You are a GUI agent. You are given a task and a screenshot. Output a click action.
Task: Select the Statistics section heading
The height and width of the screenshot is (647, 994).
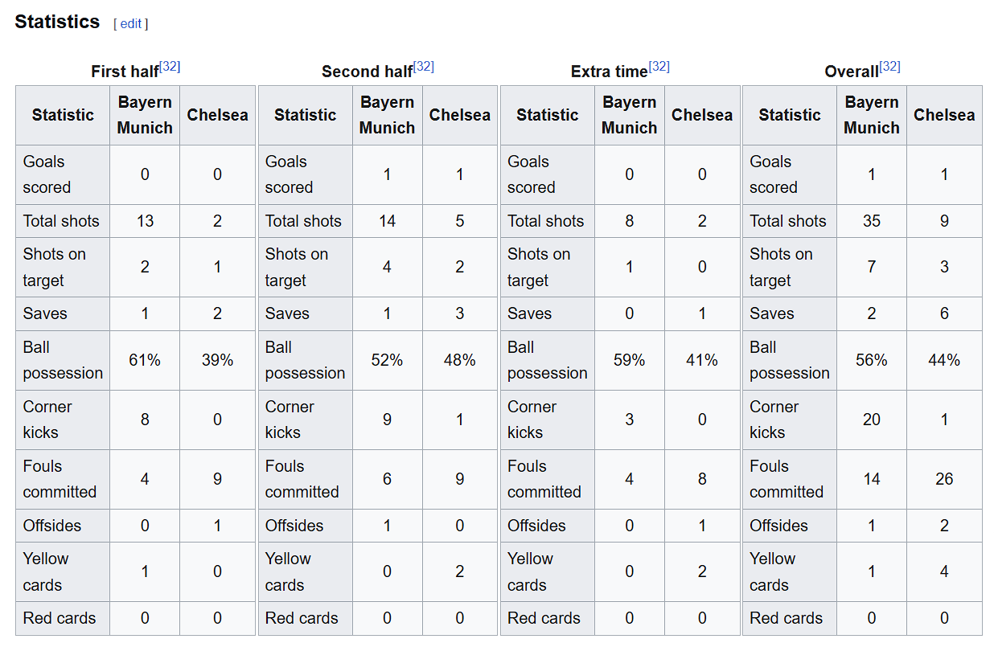[57, 22]
